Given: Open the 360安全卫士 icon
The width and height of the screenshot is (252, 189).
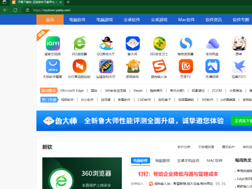Looking at the screenshot, I should point(159,43).
